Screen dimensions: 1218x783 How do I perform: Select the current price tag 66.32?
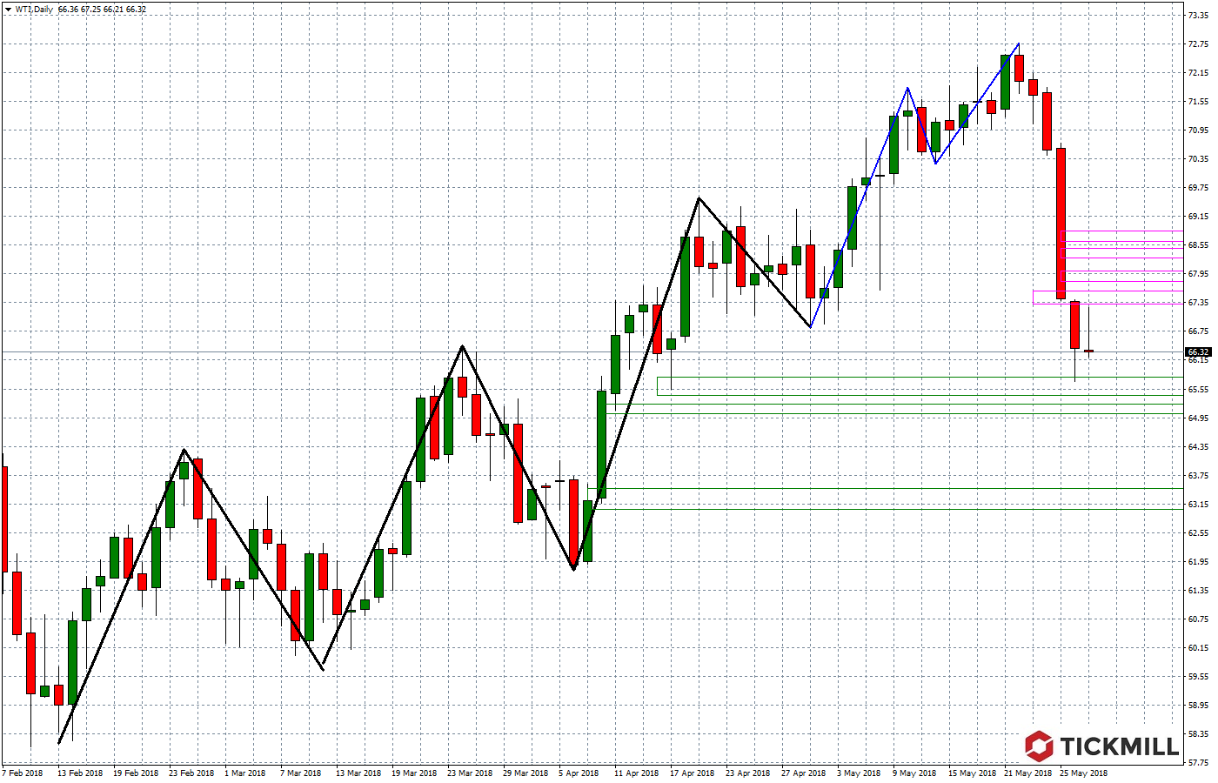(x=1197, y=352)
